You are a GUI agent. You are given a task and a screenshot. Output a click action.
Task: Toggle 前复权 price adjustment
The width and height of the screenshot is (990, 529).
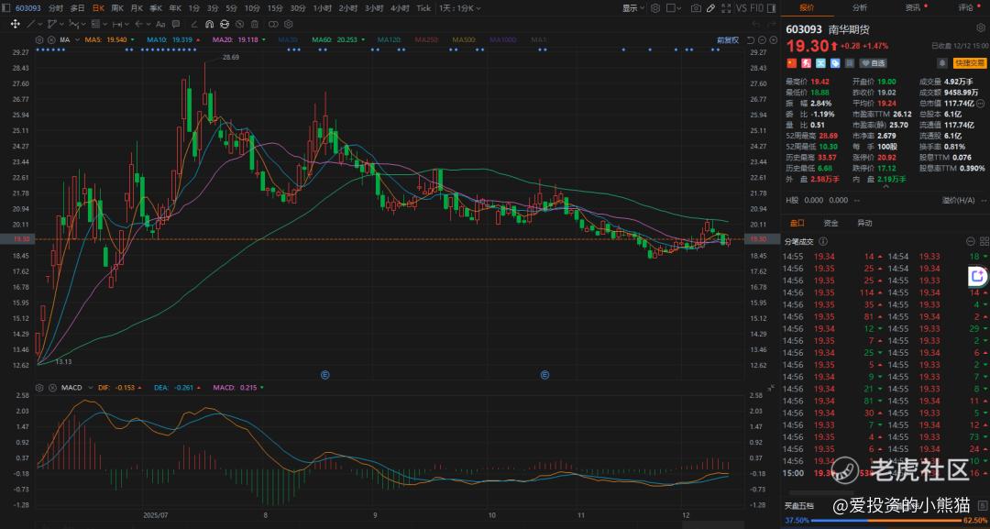pos(727,39)
